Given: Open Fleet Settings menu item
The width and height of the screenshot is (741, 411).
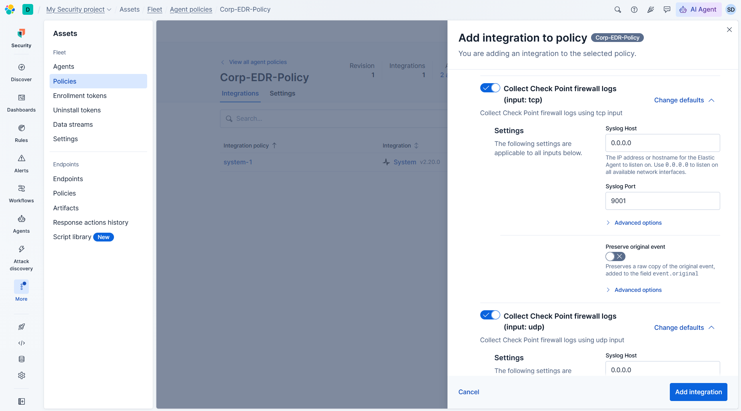Looking at the screenshot, I should [x=66, y=139].
